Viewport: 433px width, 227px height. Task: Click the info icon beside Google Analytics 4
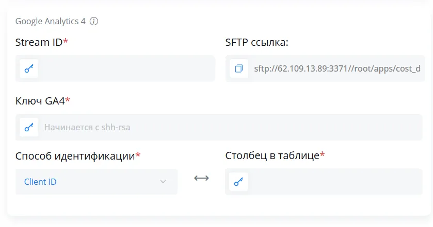[94, 21]
